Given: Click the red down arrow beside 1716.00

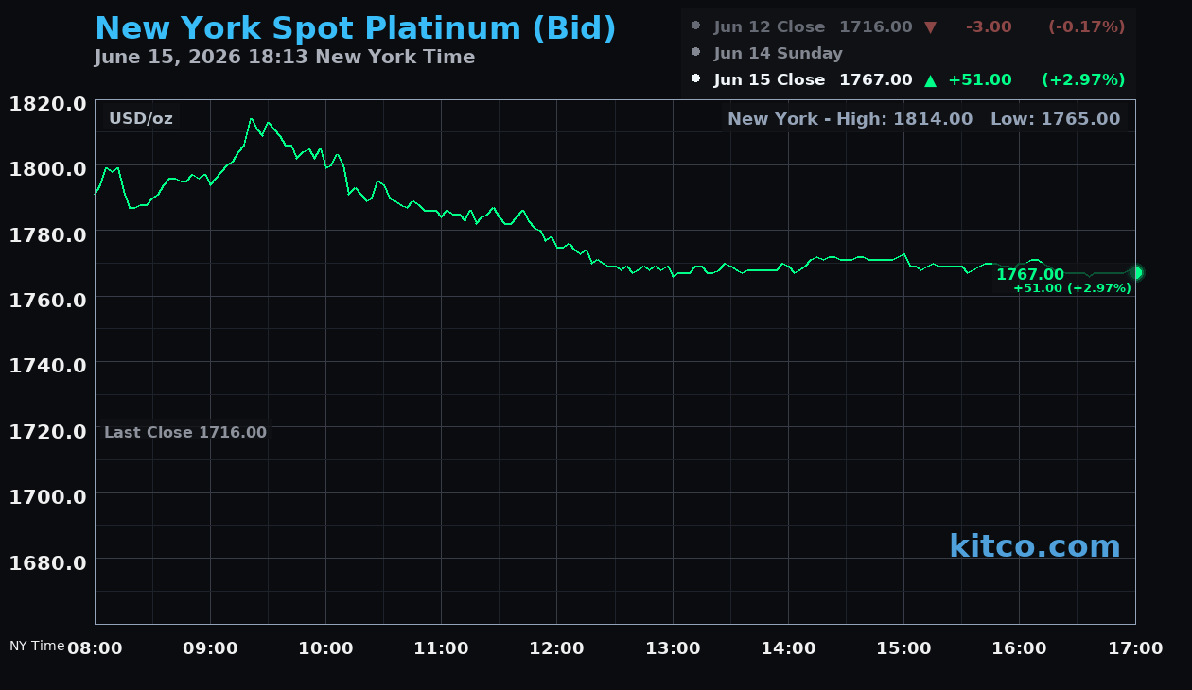Looking at the screenshot, I should click(930, 27).
